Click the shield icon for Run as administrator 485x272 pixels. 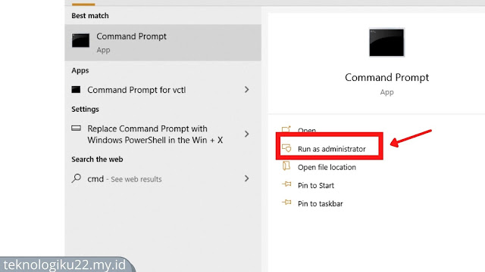point(286,148)
